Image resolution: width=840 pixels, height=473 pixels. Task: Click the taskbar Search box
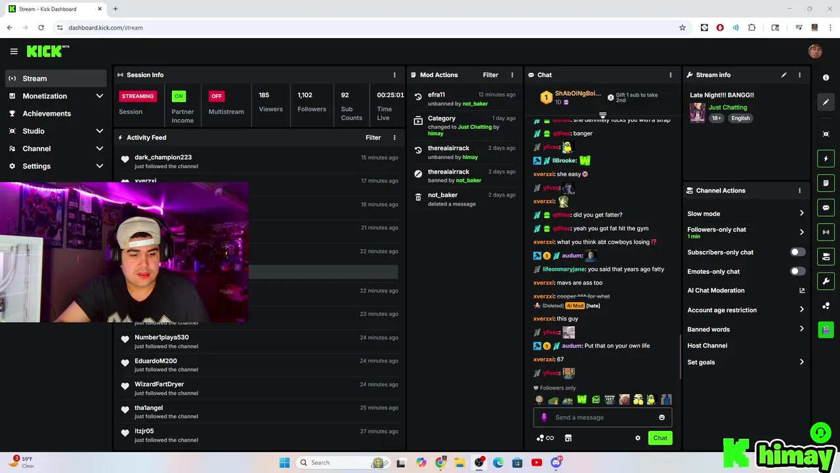point(343,462)
